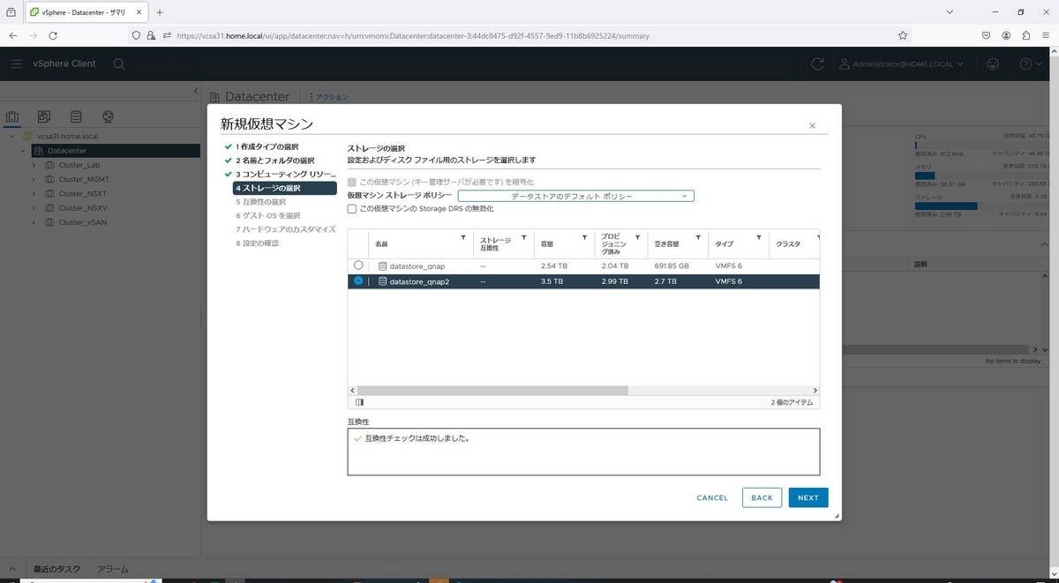This screenshot has height=583, width=1059.
Task: Open the 最近のタスク panel tab
Action: pos(56,570)
